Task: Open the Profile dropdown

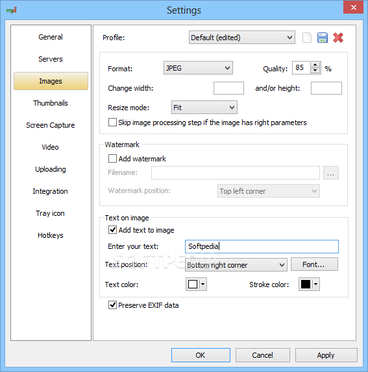Action: 242,38
